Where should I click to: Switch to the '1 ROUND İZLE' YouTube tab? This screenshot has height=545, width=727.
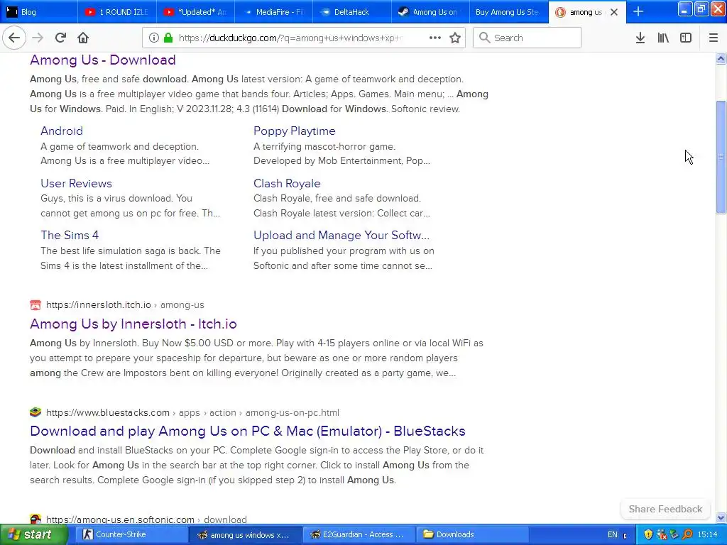coord(117,12)
